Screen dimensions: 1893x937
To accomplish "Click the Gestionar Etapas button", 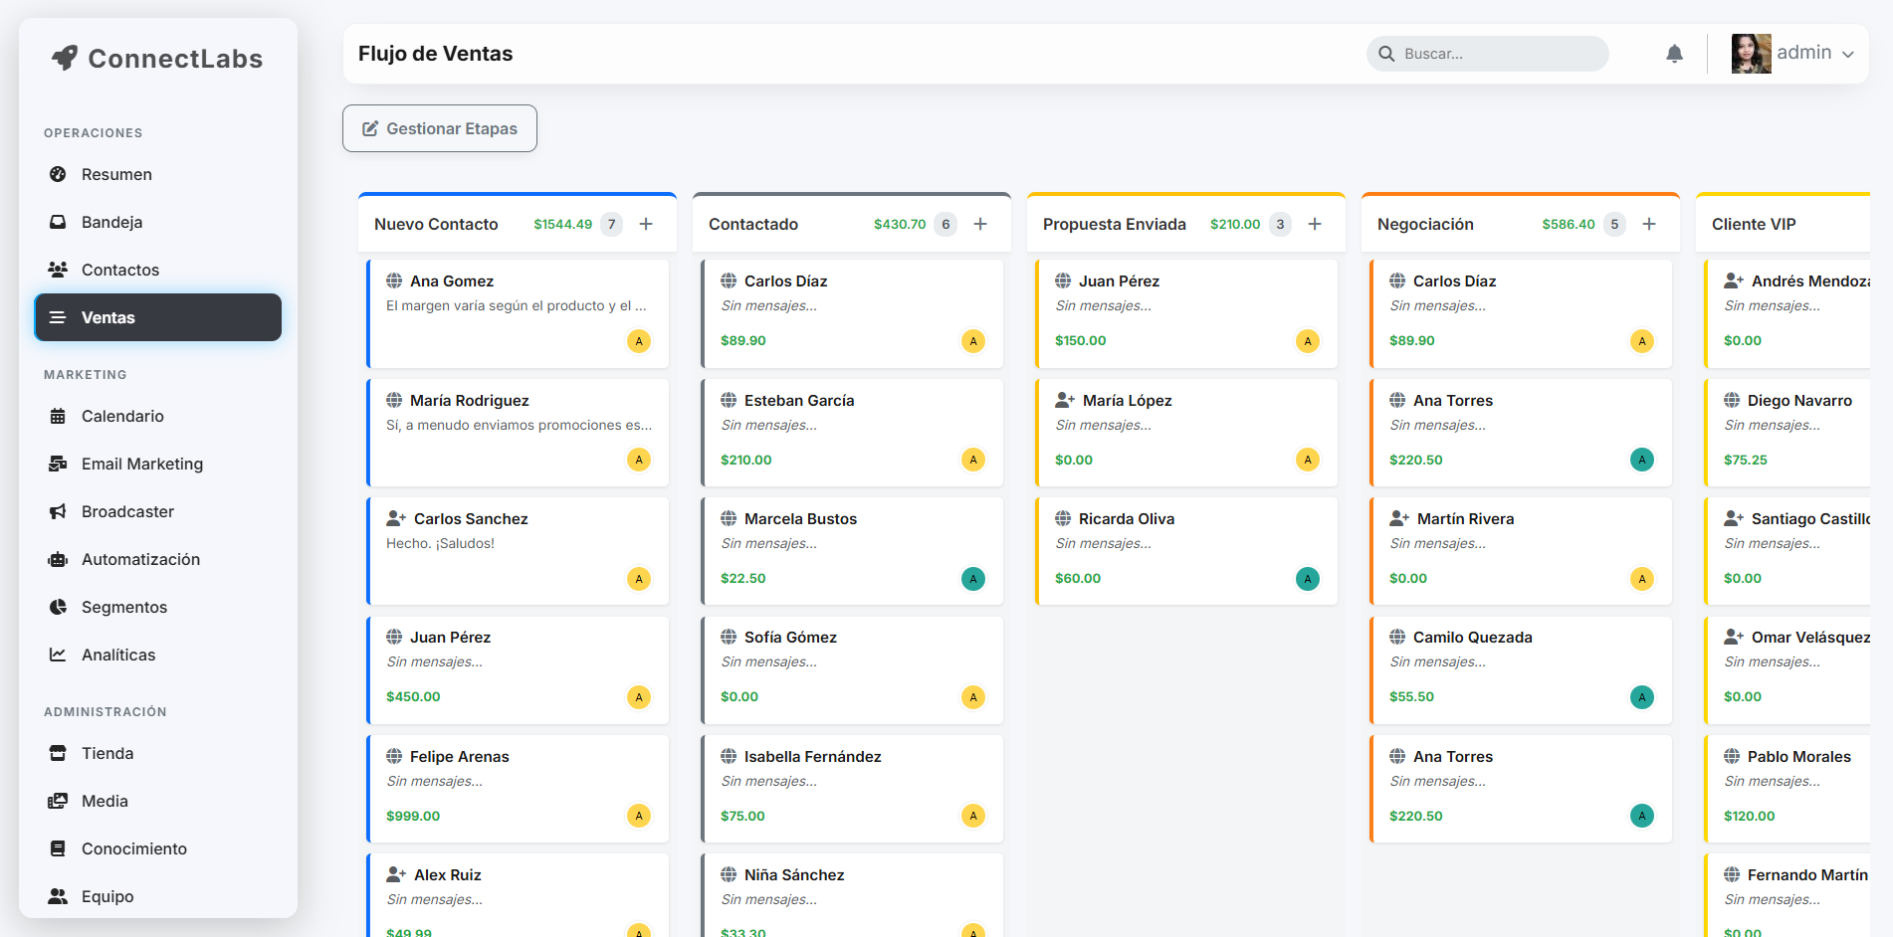I will click(x=439, y=128).
